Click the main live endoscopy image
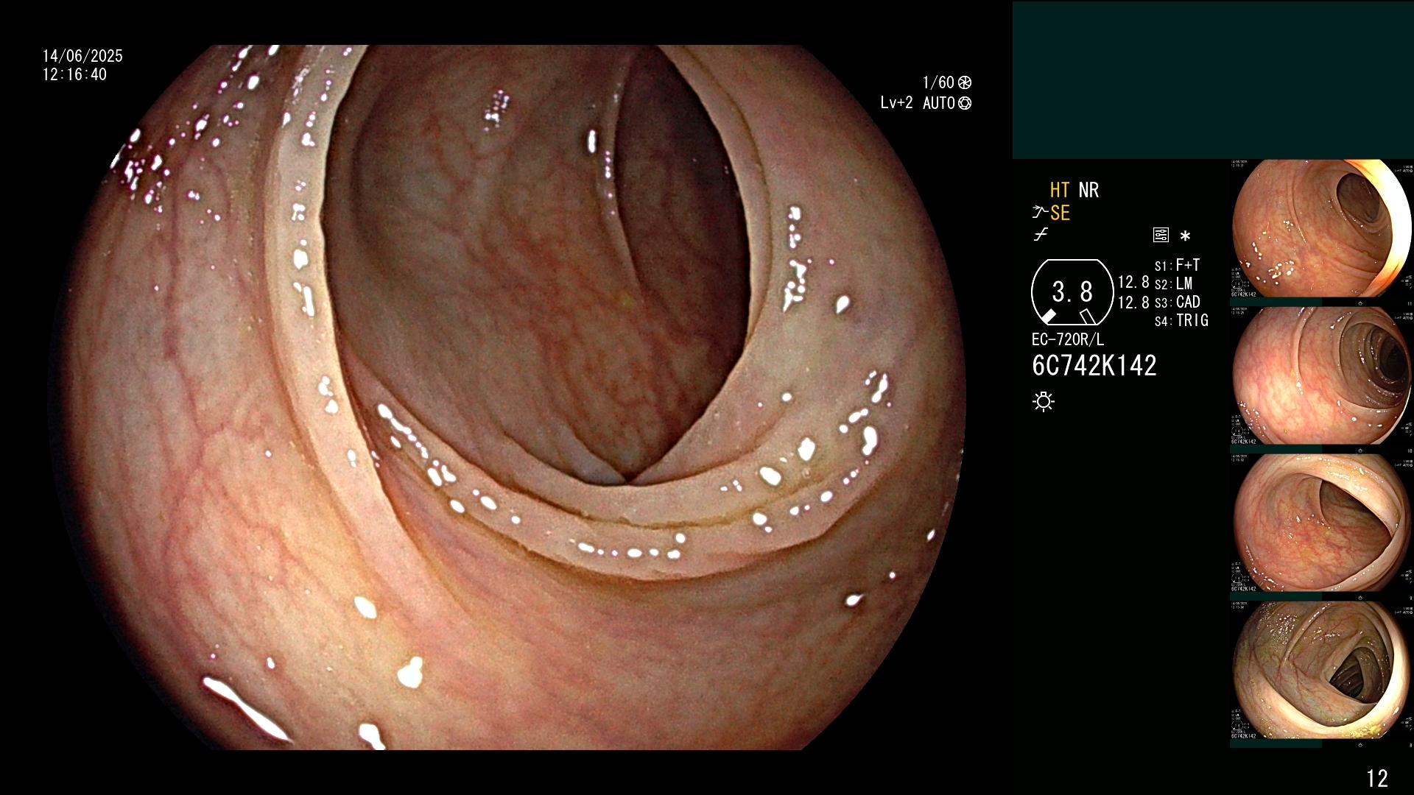 (508, 397)
